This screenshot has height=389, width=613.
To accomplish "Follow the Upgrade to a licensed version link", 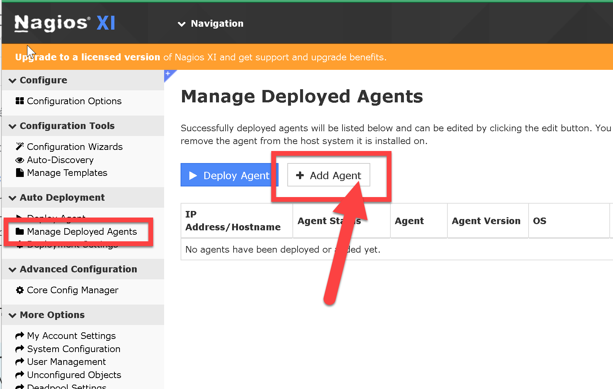I will [88, 57].
